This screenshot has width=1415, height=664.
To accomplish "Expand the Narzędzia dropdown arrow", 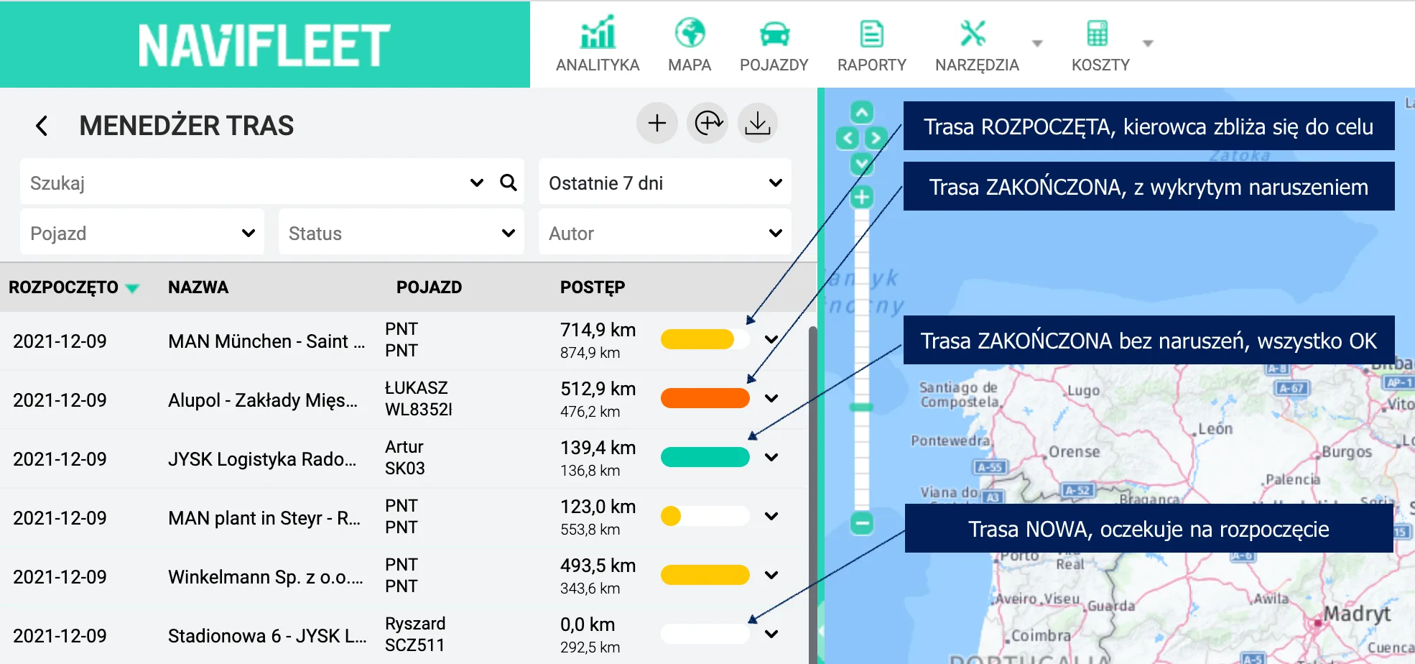I will click(x=1037, y=43).
